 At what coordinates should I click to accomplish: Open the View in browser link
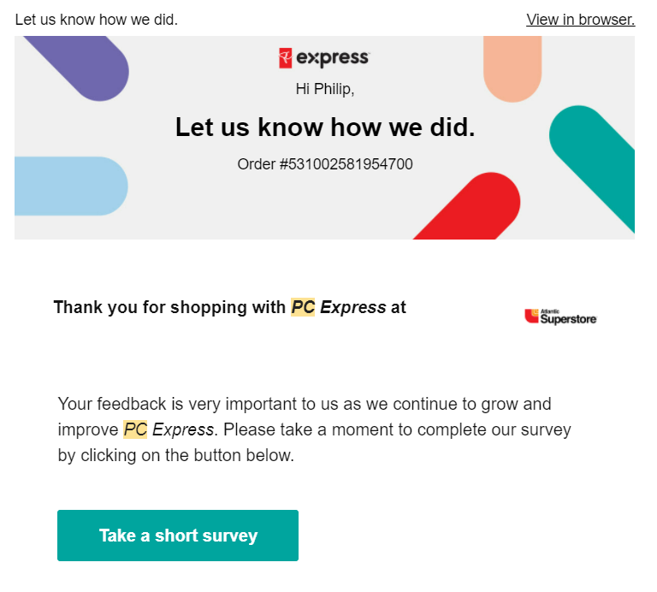tap(580, 20)
